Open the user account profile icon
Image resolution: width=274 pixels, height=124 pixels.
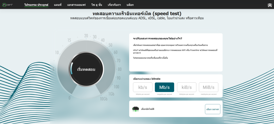click(269, 5)
